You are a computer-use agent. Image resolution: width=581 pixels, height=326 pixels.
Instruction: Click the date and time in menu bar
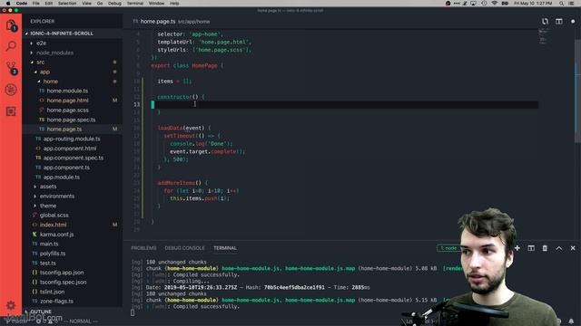pos(533,4)
